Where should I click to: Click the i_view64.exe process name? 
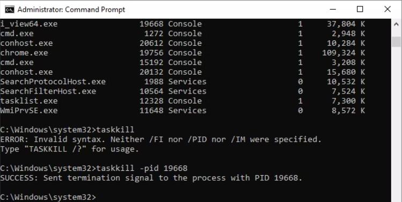click(29, 24)
